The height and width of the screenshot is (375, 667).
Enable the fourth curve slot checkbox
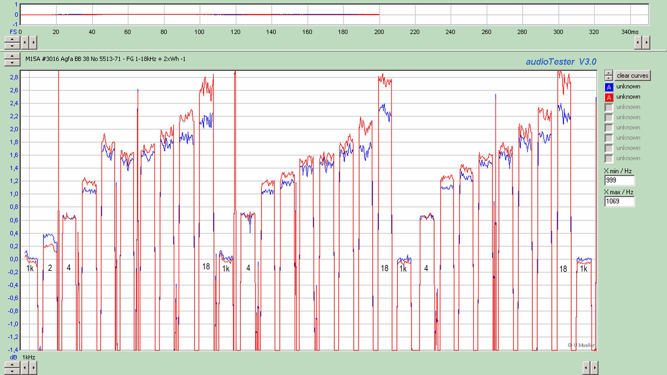pyautogui.click(x=609, y=117)
